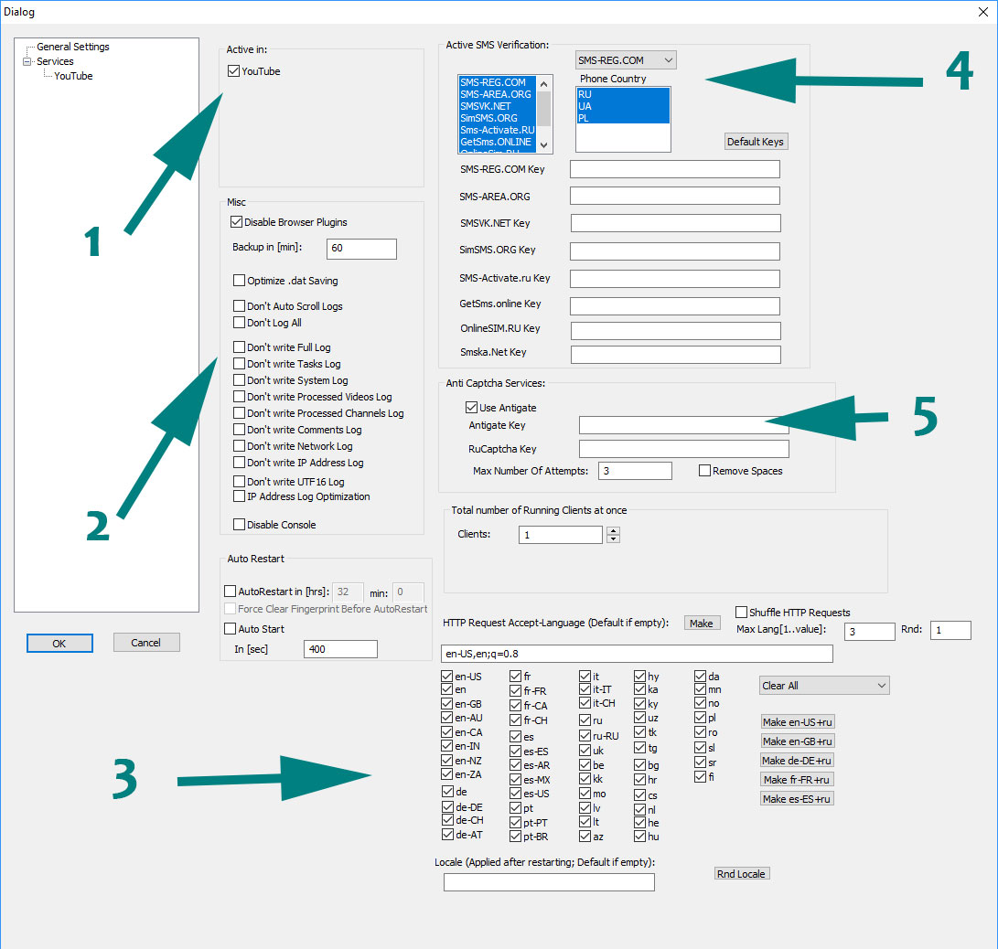The width and height of the screenshot is (998, 949).
Task: Select General Settings in the tree
Action: coord(72,47)
